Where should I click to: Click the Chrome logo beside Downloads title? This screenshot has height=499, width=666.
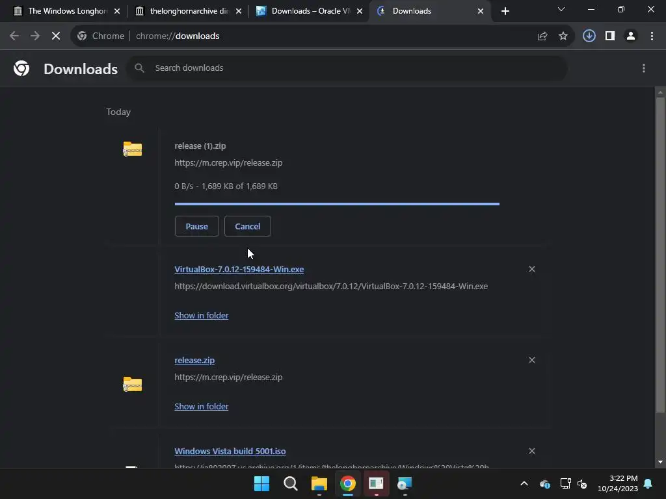click(21, 68)
